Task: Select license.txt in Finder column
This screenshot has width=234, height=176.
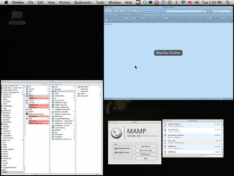Action: coord(84,91)
